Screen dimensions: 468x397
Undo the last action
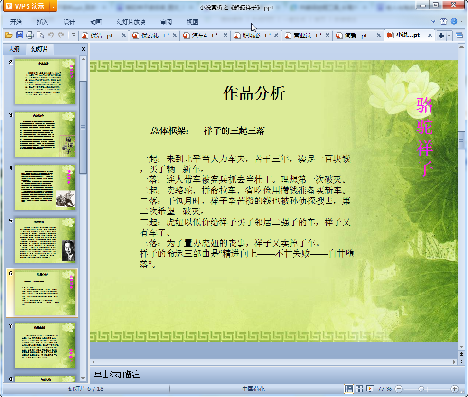(51, 35)
